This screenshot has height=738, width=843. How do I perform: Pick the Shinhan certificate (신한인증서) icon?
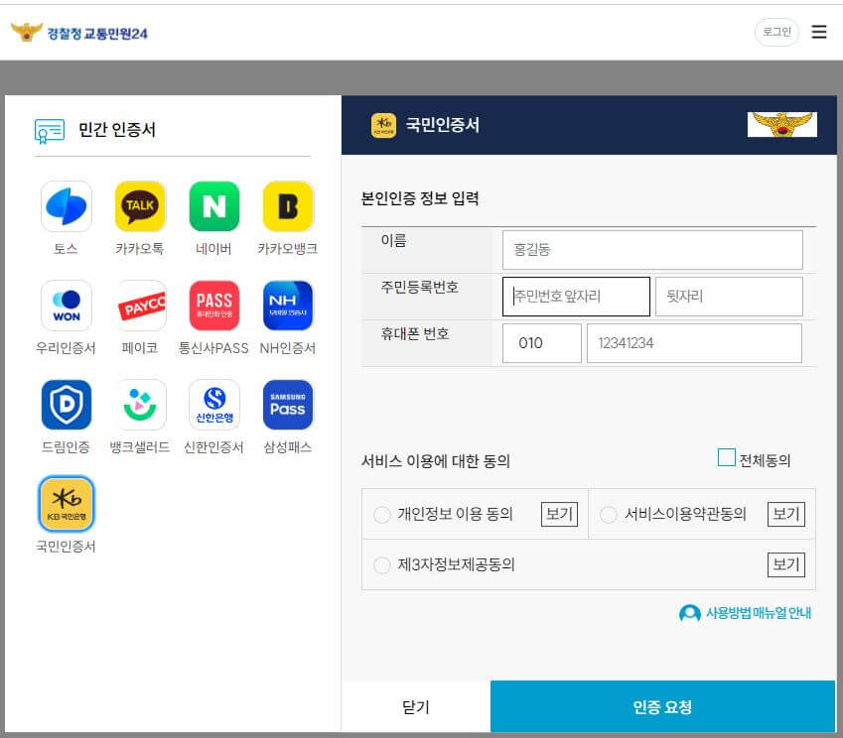[213, 405]
